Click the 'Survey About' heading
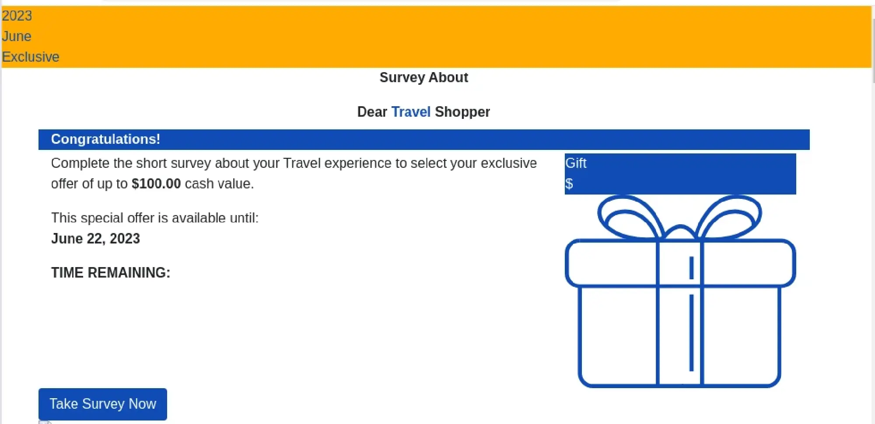The image size is (875, 424). click(423, 77)
